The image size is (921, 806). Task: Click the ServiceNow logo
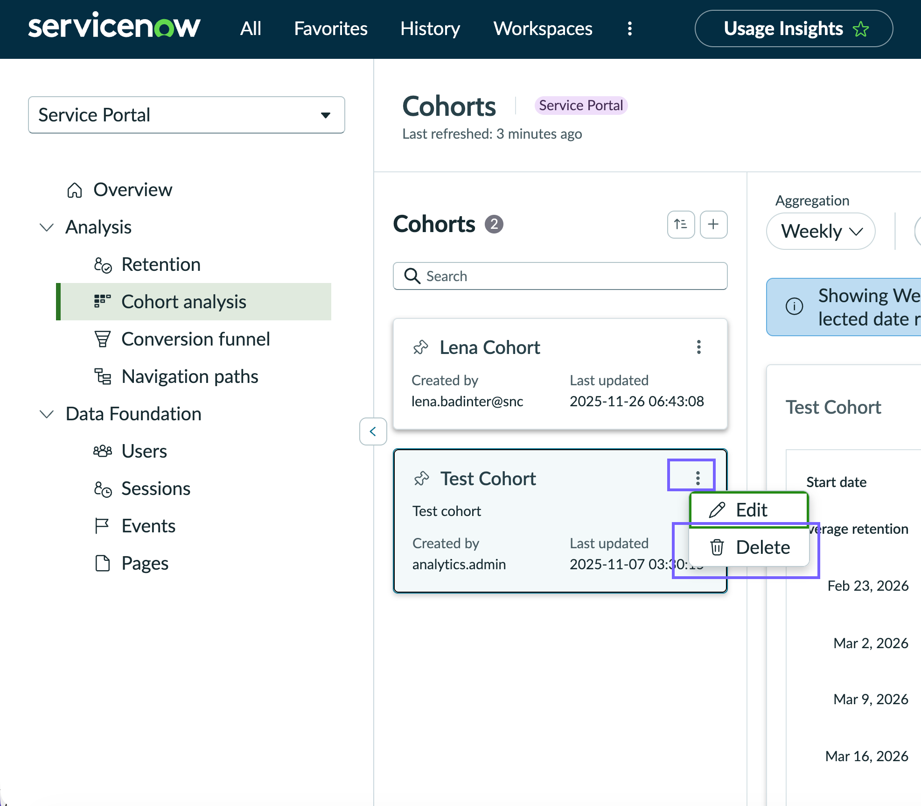(x=114, y=26)
